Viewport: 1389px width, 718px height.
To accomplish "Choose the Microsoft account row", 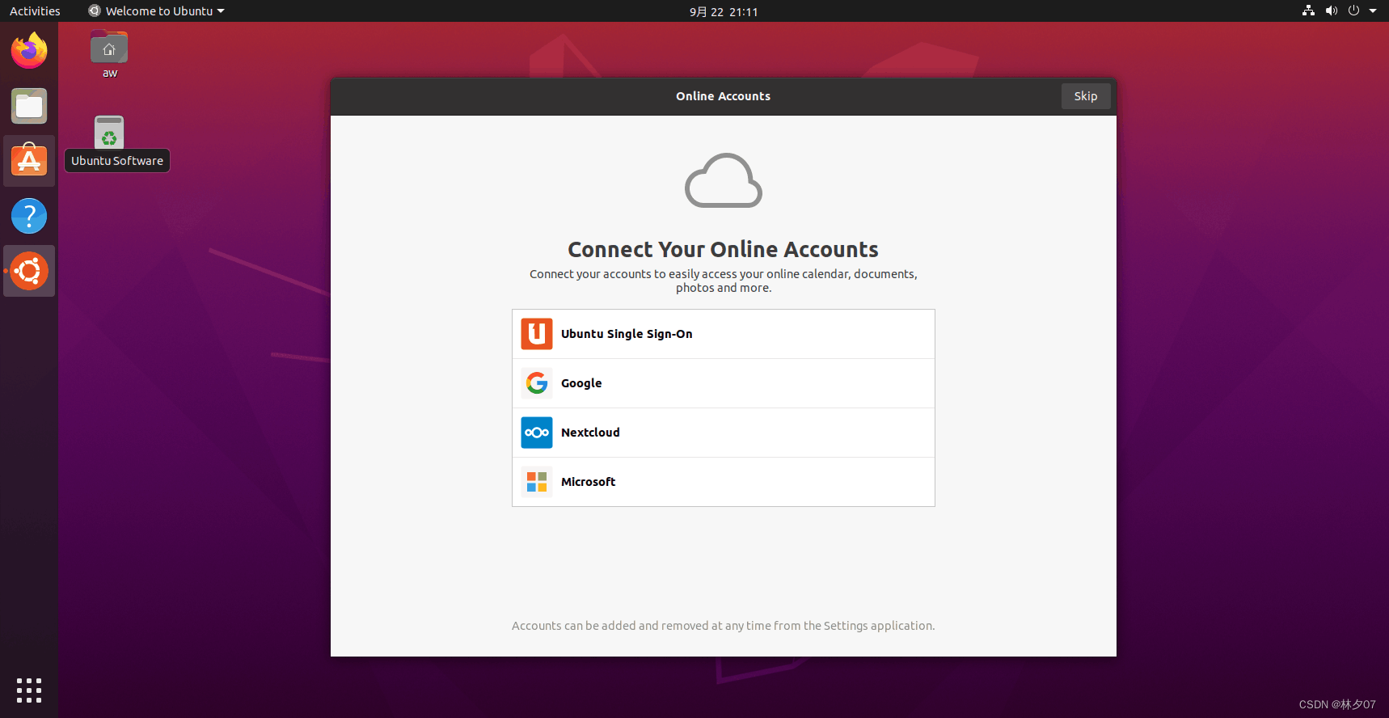I will click(724, 482).
